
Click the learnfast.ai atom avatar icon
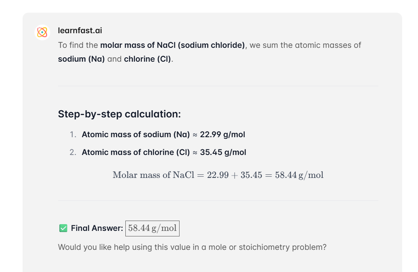[42, 32]
